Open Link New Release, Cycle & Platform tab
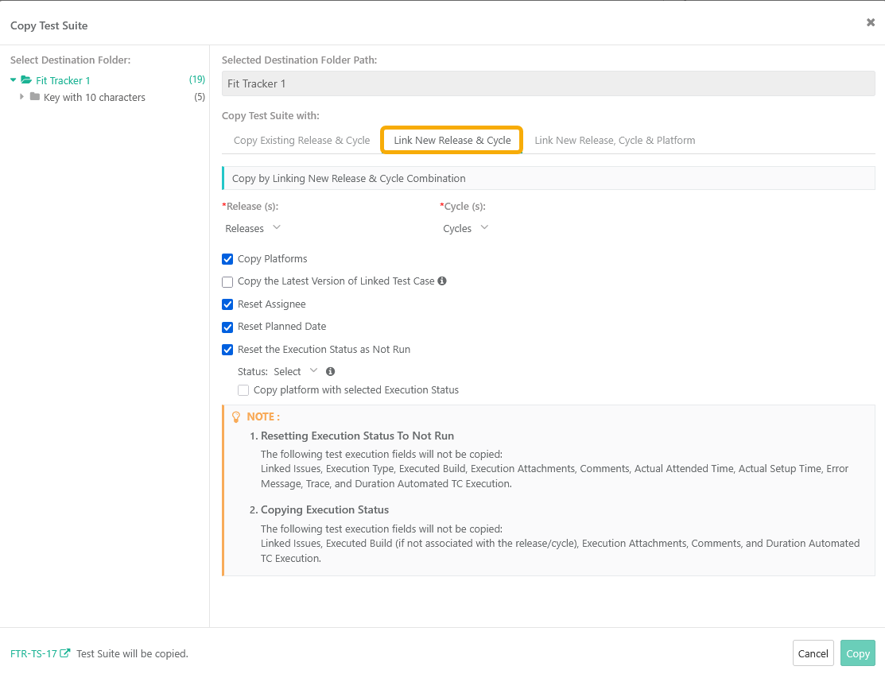 615,141
